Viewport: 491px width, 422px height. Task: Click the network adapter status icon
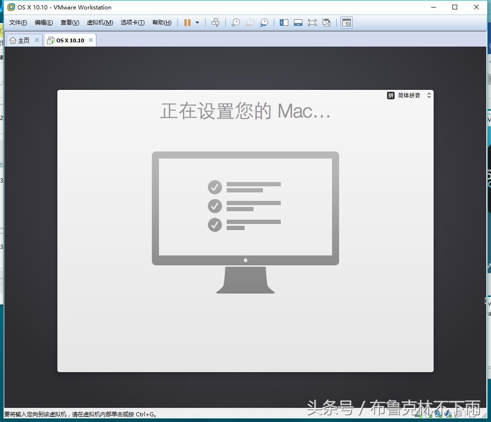point(438,414)
